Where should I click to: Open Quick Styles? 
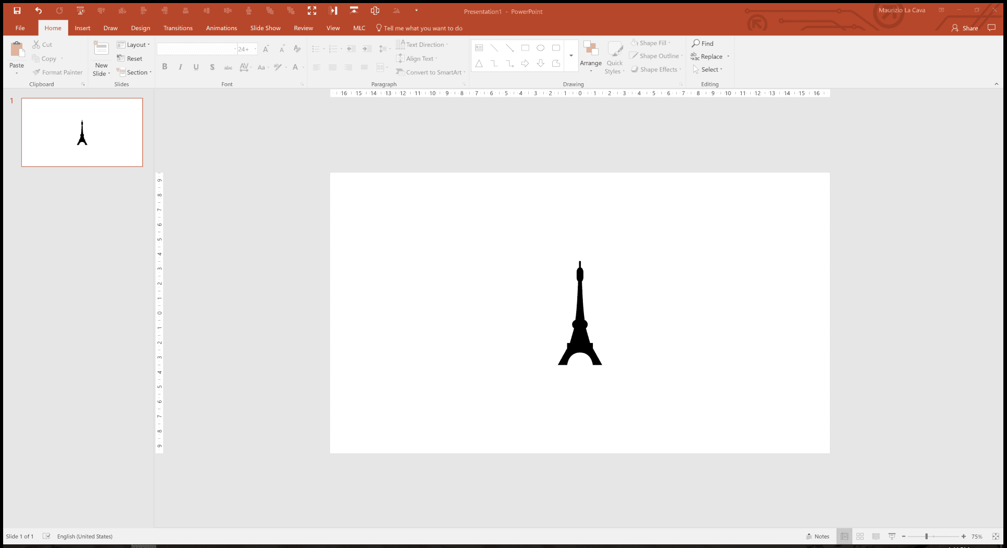click(614, 56)
